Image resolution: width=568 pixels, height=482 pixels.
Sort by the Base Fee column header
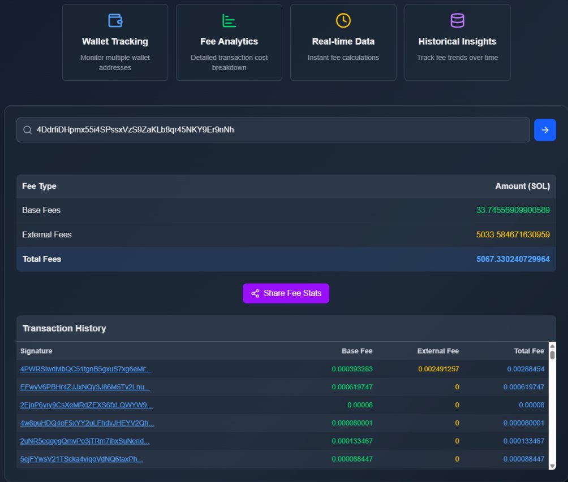click(356, 350)
